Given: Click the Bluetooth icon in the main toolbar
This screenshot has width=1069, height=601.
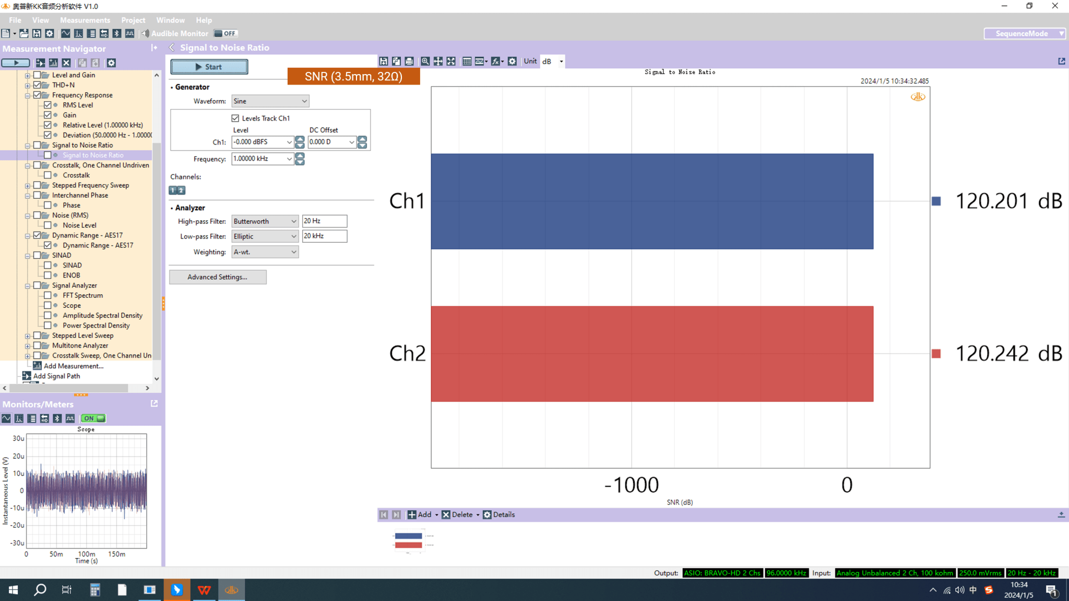Looking at the screenshot, I should (117, 33).
